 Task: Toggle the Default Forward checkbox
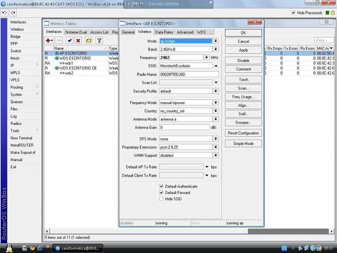[x=161, y=193]
